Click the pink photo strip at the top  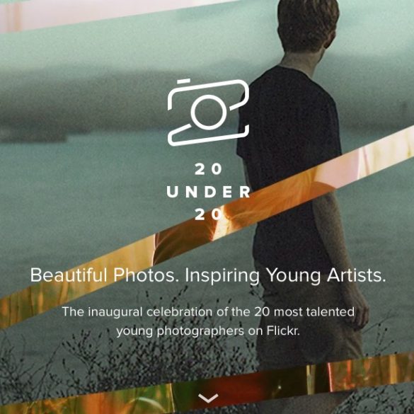pyautogui.click(x=105, y=15)
